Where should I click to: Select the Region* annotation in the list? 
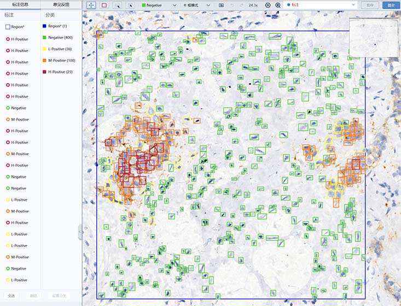tap(15, 26)
